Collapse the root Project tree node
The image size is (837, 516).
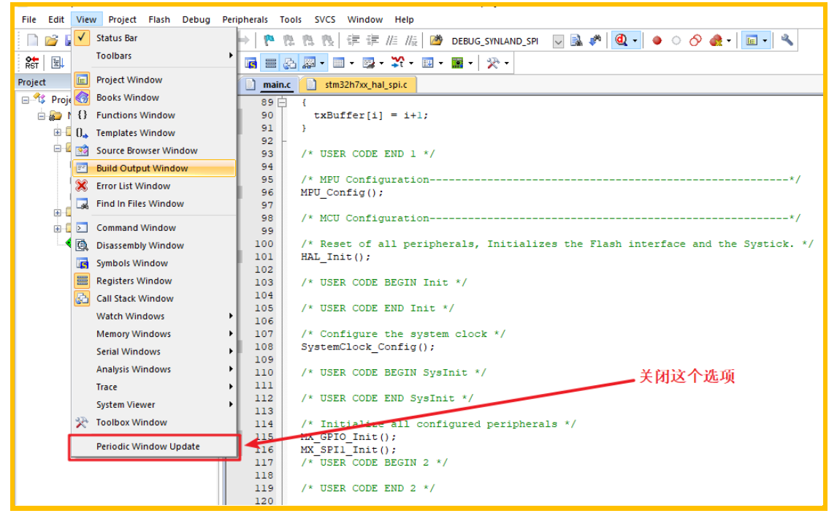coord(25,100)
